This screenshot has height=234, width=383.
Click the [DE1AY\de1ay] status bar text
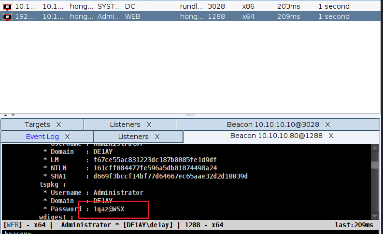[148, 225]
